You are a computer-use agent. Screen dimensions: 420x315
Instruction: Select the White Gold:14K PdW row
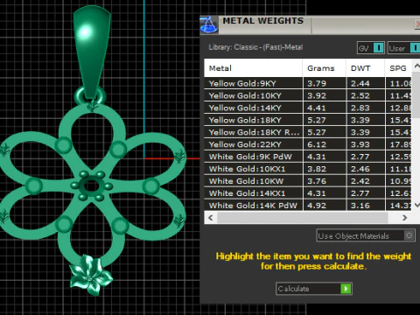(308, 205)
